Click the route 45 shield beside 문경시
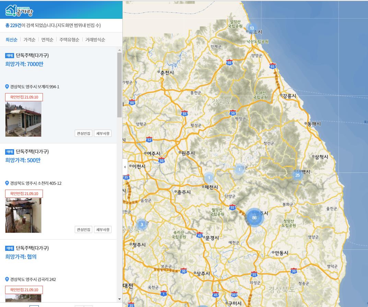This screenshot has width=368, height=307. click(200, 235)
